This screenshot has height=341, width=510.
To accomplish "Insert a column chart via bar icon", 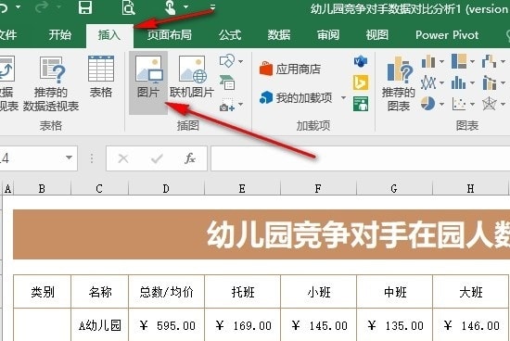I will click(428, 61).
